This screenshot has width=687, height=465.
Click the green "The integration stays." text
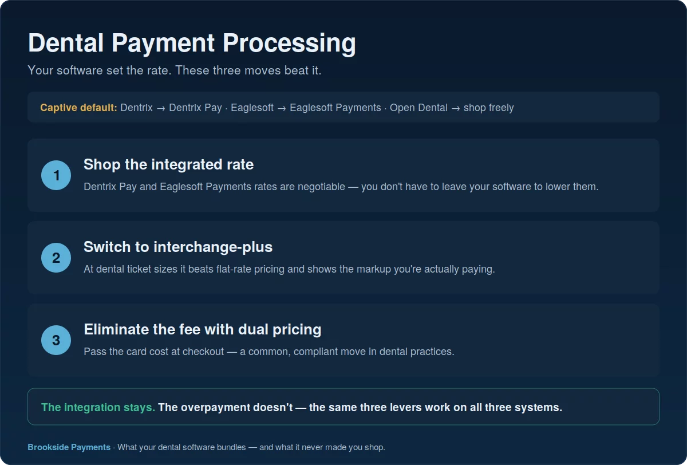(x=98, y=408)
